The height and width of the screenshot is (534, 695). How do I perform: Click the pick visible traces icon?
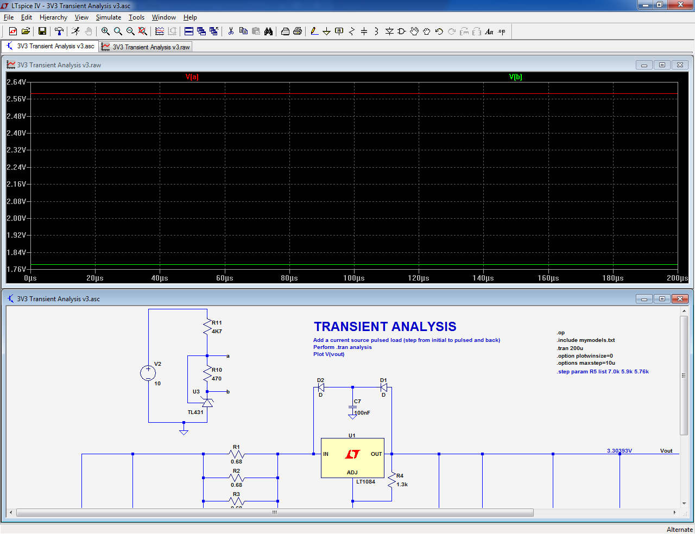point(160,31)
